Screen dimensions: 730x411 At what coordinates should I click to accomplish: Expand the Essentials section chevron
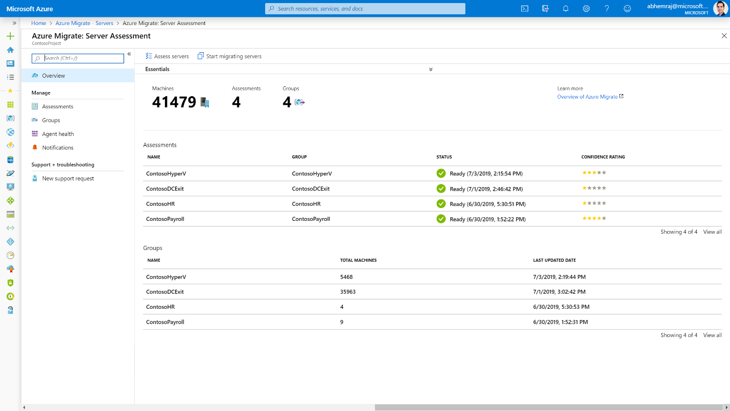(431, 70)
